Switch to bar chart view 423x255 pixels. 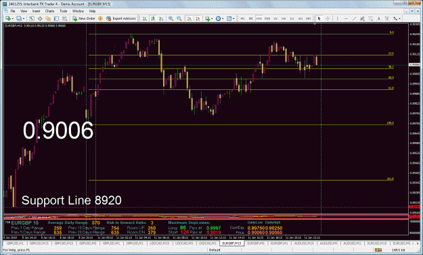(145, 18)
